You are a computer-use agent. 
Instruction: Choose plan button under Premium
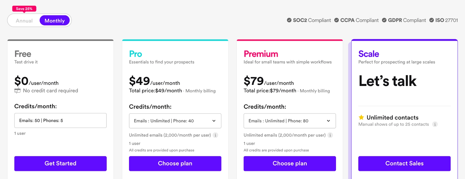pyautogui.click(x=289, y=164)
